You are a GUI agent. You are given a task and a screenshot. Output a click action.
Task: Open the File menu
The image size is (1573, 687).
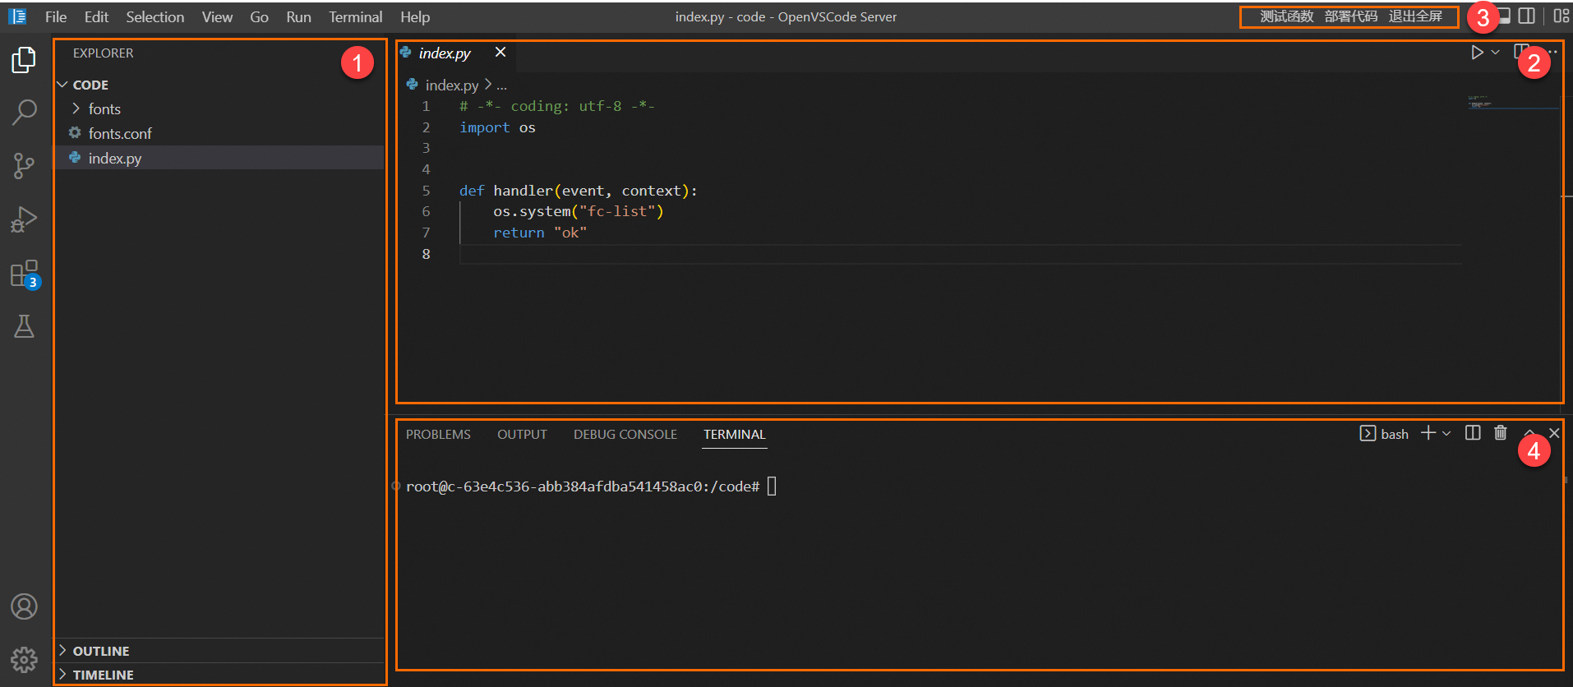tap(56, 16)
